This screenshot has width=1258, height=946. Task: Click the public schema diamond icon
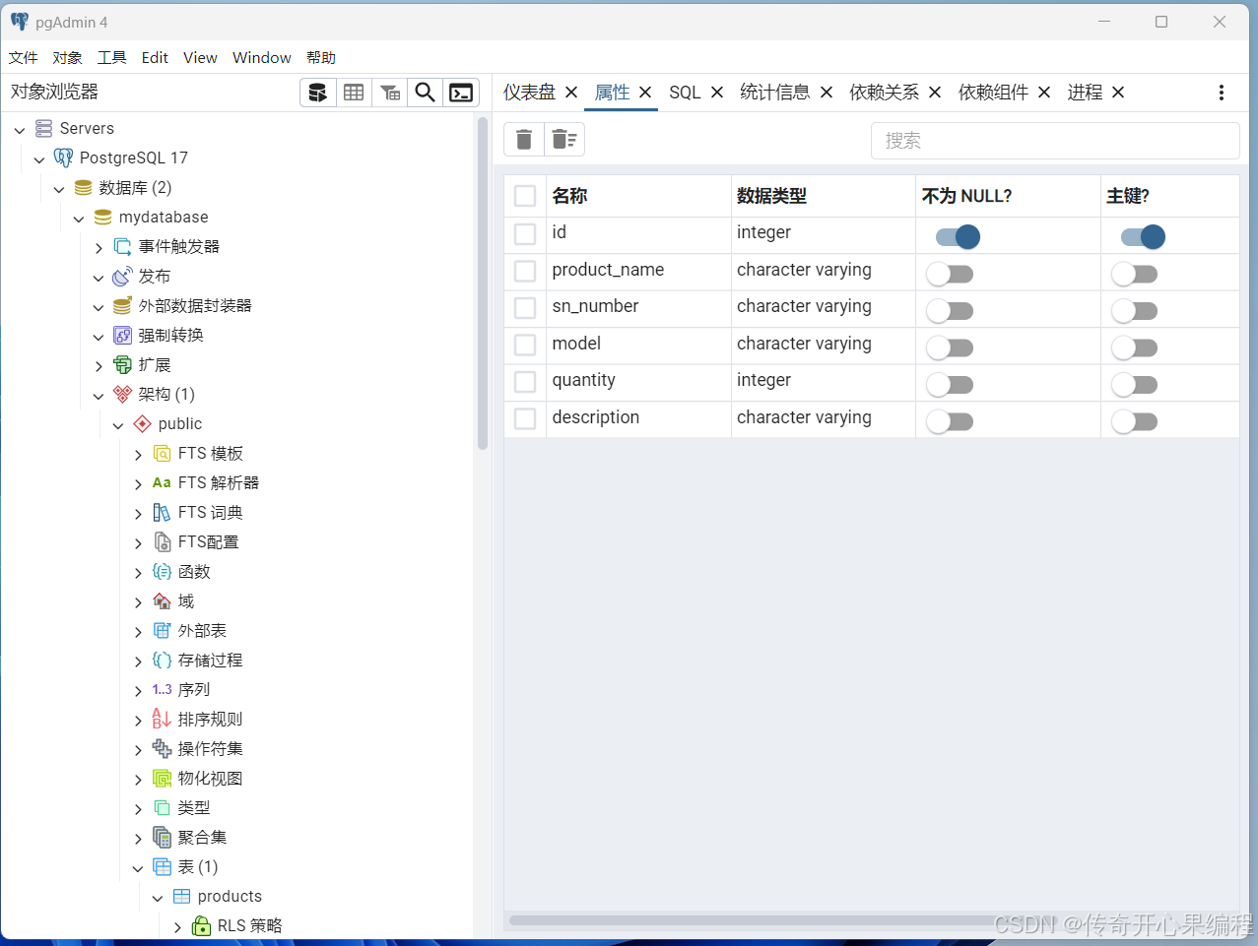[142, 423]
